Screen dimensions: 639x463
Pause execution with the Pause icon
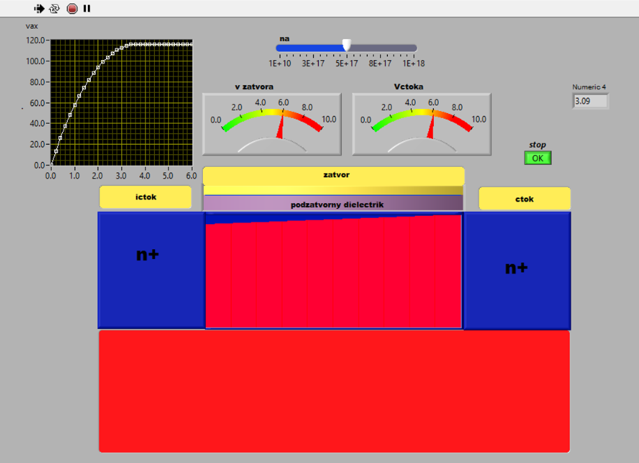87,8
